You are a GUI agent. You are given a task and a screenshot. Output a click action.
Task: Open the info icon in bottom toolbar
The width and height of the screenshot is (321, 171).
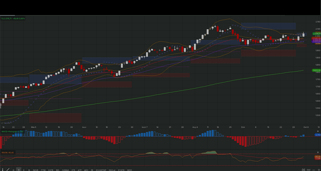tap(3, 169)
